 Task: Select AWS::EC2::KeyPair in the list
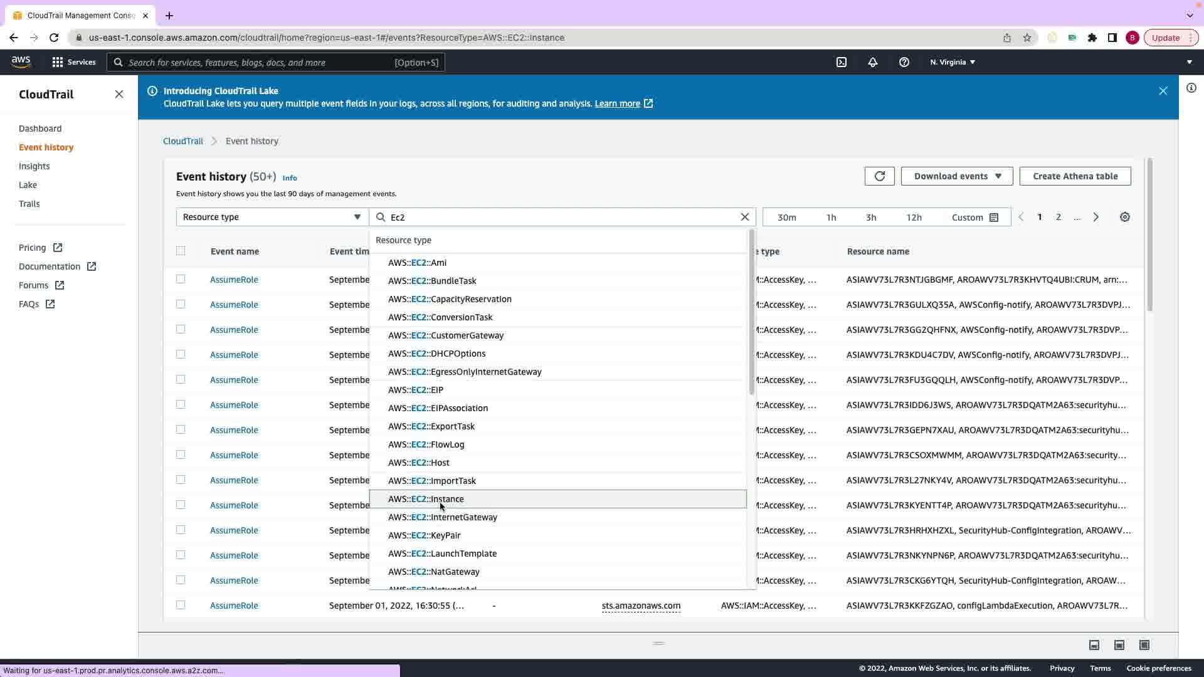(x=425, y=535)
